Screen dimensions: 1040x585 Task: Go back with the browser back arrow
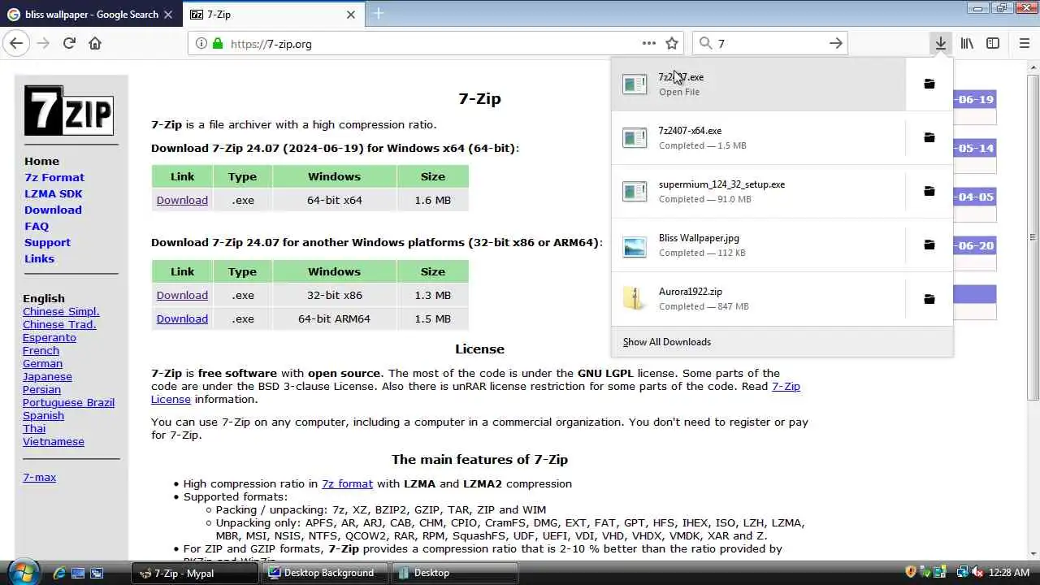16,43
